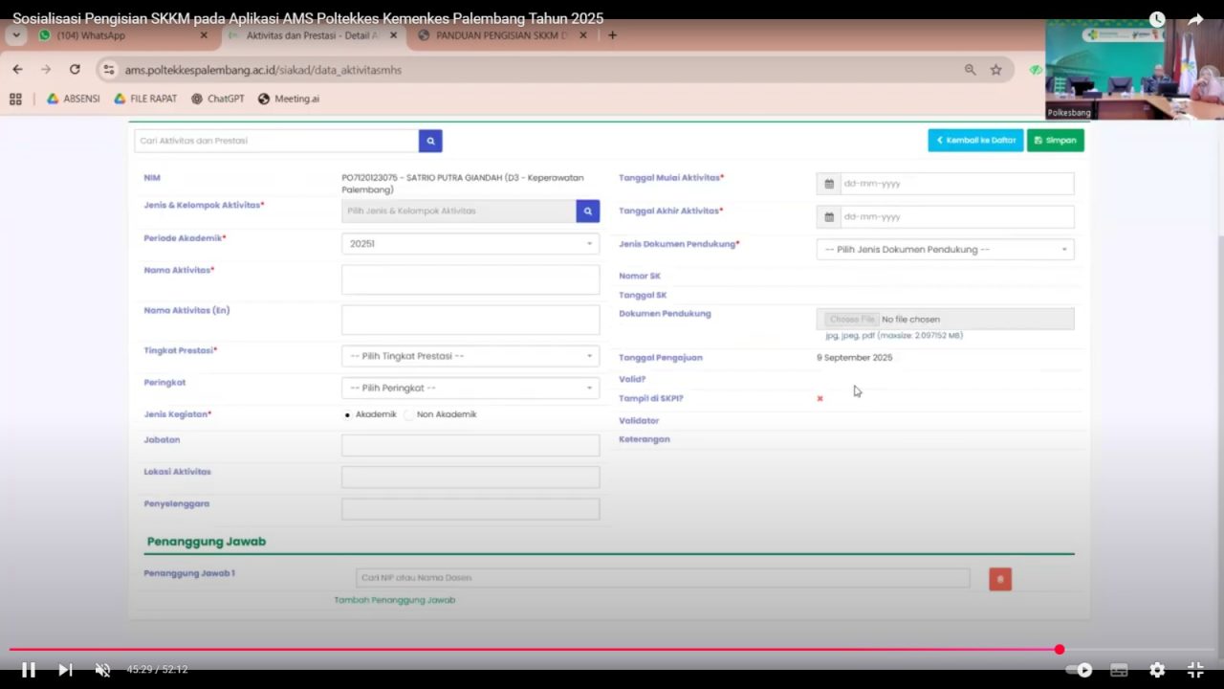Open calendar icon for Tanggal Mulai Aktivitas
Image resolution: width=1224 pixels, height=689 pixels.
[829, 184]
